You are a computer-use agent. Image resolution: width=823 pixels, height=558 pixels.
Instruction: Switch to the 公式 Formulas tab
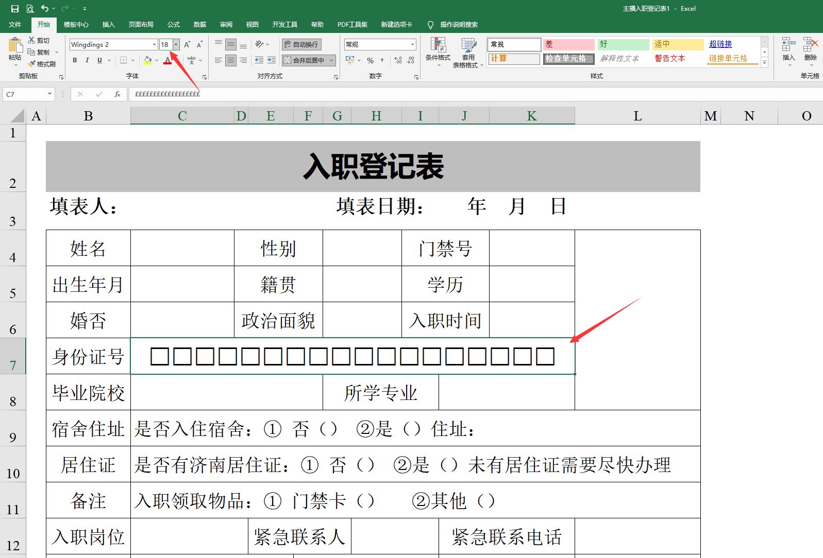174,24
